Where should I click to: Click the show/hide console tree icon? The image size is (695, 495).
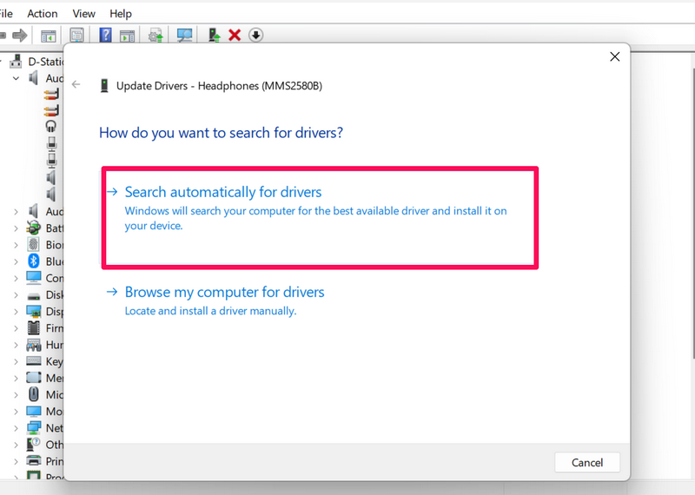tap(49, 36)
